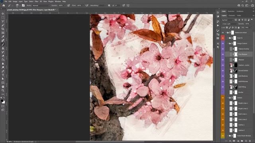Image resolution: width=255 pixels, height=143 pixels.
Task: Click the create new group folder icon
Action: [242, 141]
